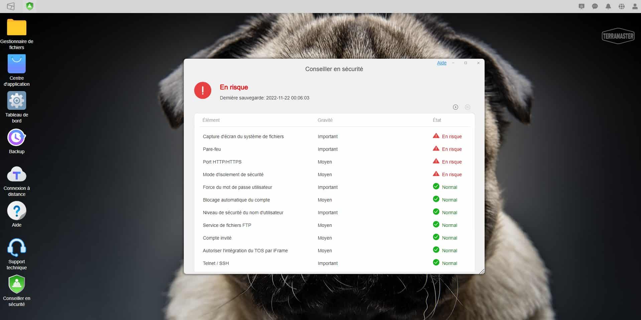
Task: Select "Service de fichiers FTP" item
Action: tap(227, 225)
